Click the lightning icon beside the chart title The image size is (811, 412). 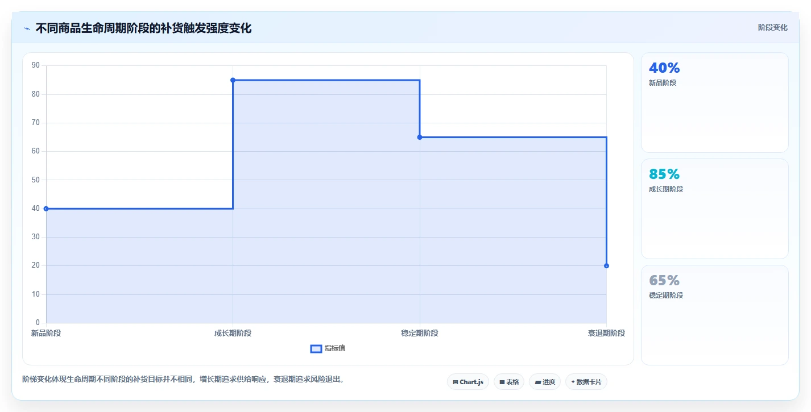tap(27, 28)
